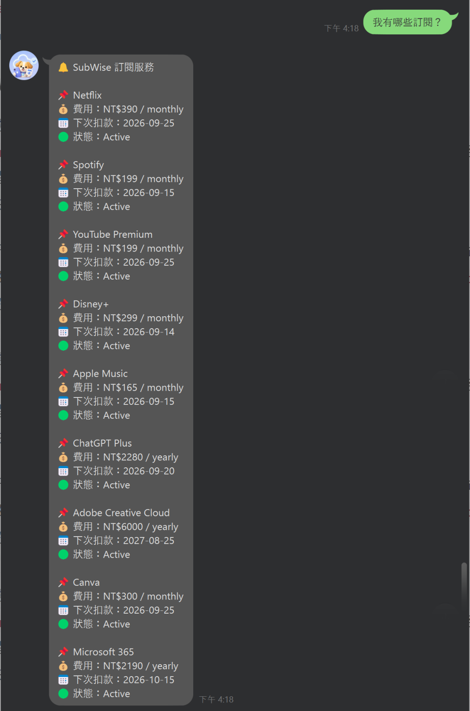Click the green sent message 我有哪些訂閱？
This screenshot has height=711, width=470.
coord(407,22)
